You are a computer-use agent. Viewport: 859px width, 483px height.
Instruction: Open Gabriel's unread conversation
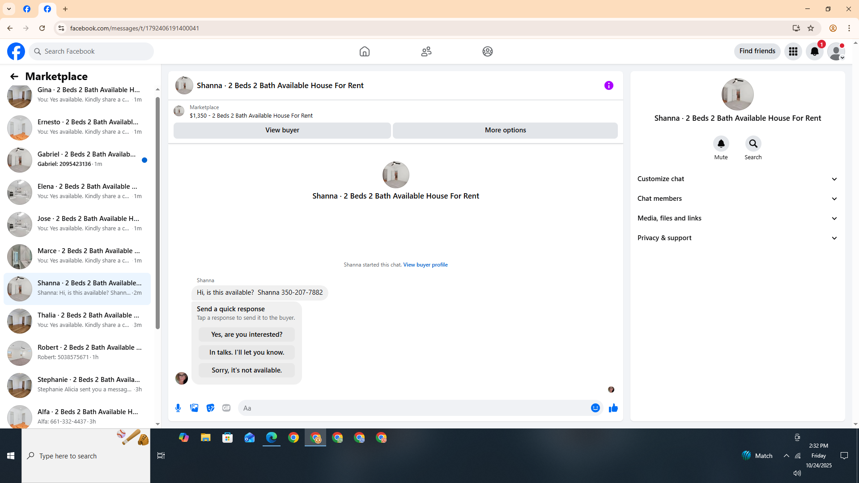77,160
